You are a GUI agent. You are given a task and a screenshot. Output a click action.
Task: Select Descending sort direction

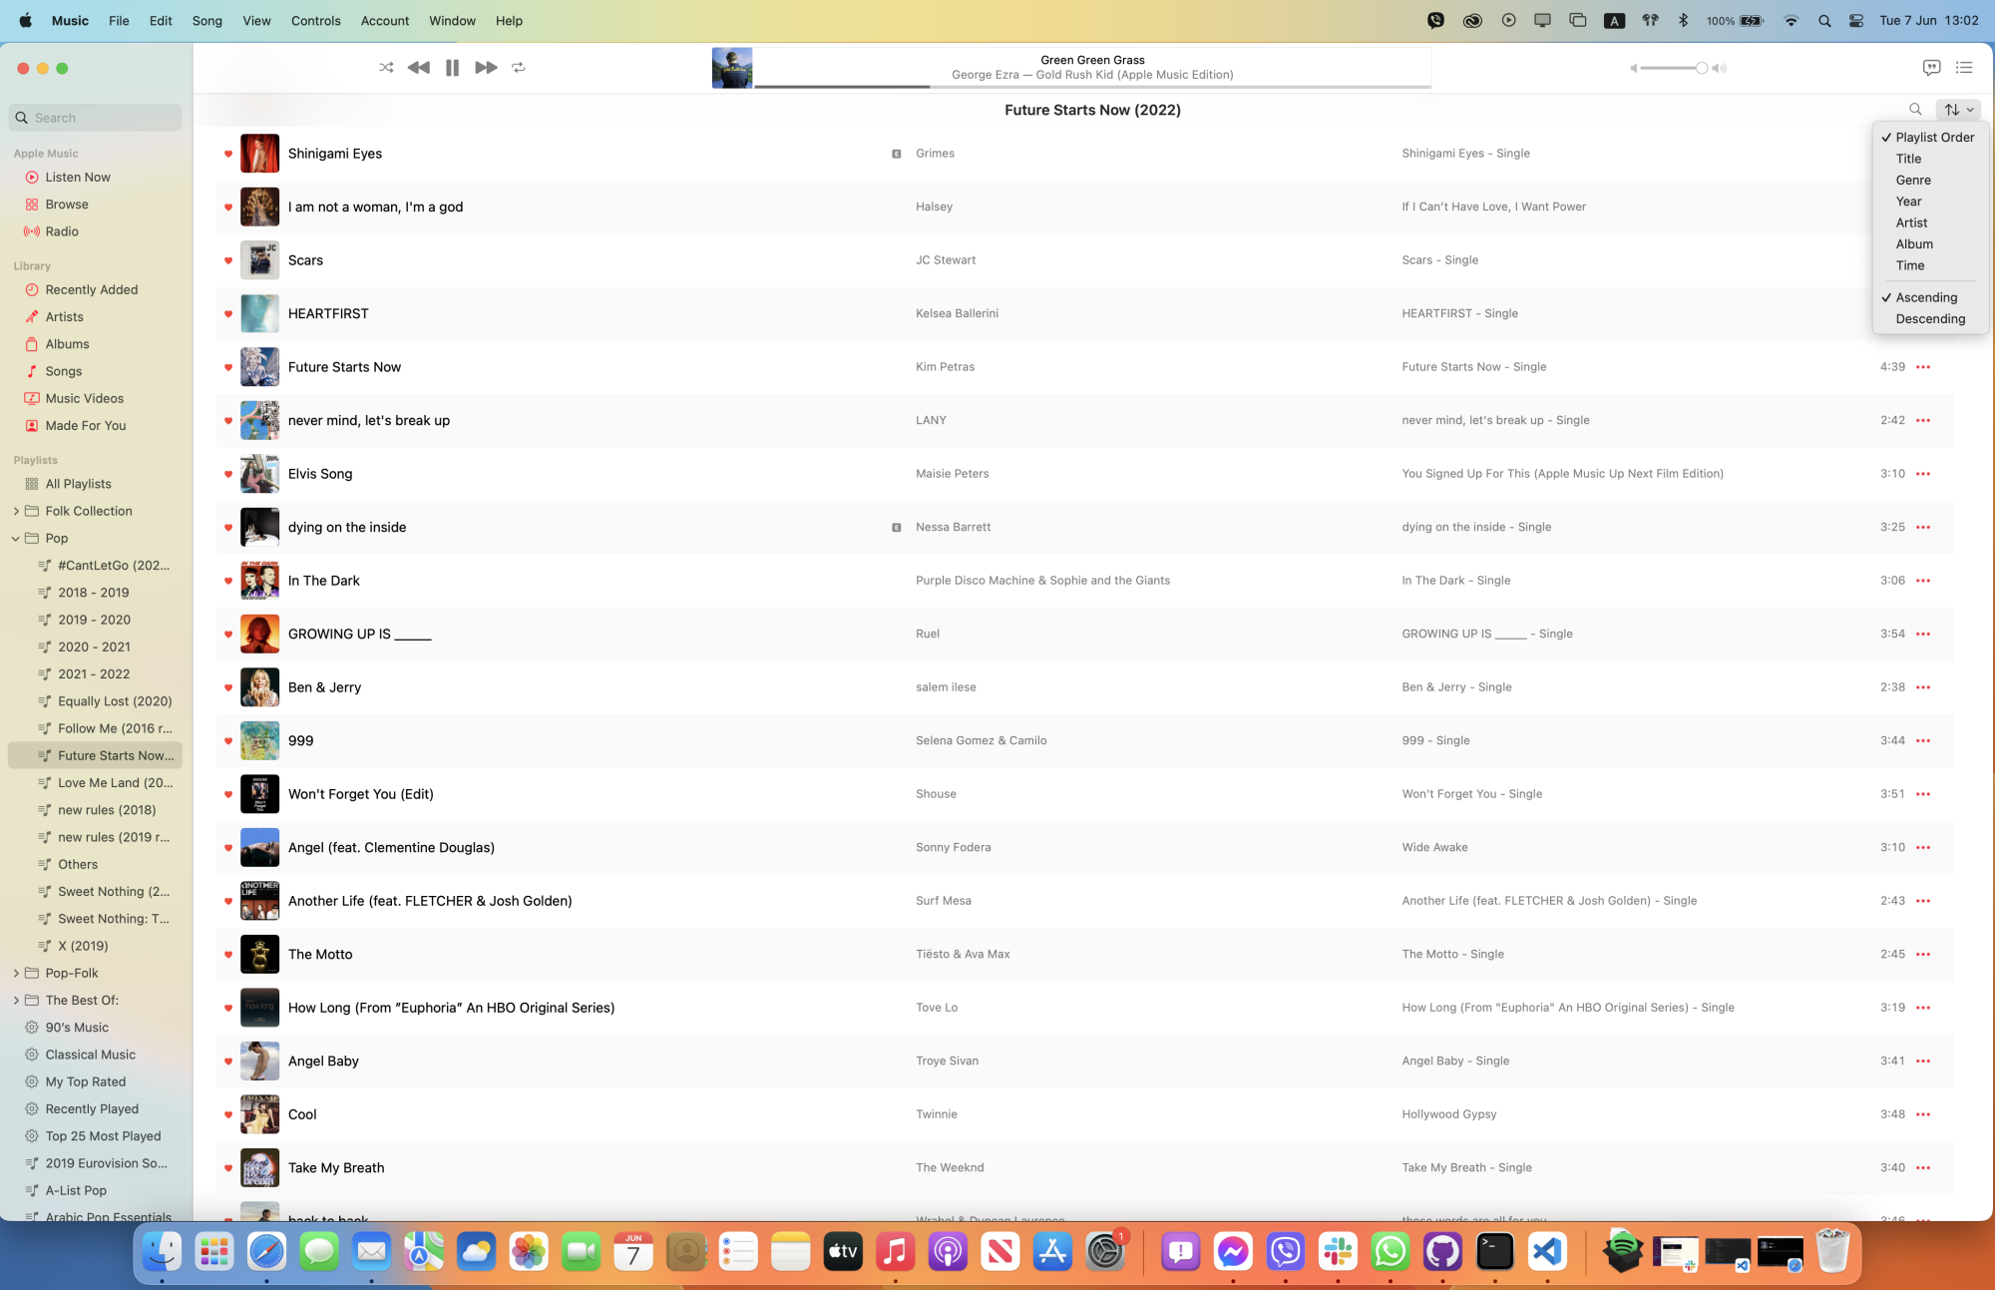[1930, 319]
